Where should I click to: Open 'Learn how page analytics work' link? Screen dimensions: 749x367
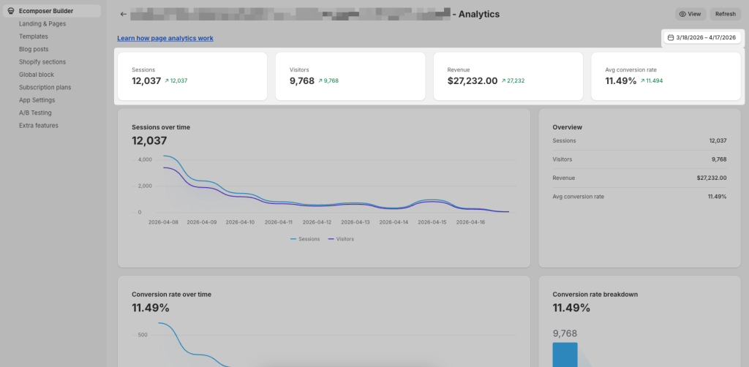tap(165, 38)
